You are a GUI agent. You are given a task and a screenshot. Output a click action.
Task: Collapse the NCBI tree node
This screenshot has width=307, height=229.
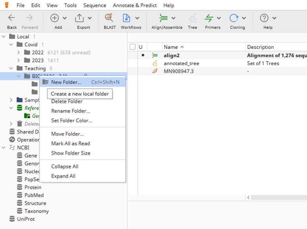[4, 148]
